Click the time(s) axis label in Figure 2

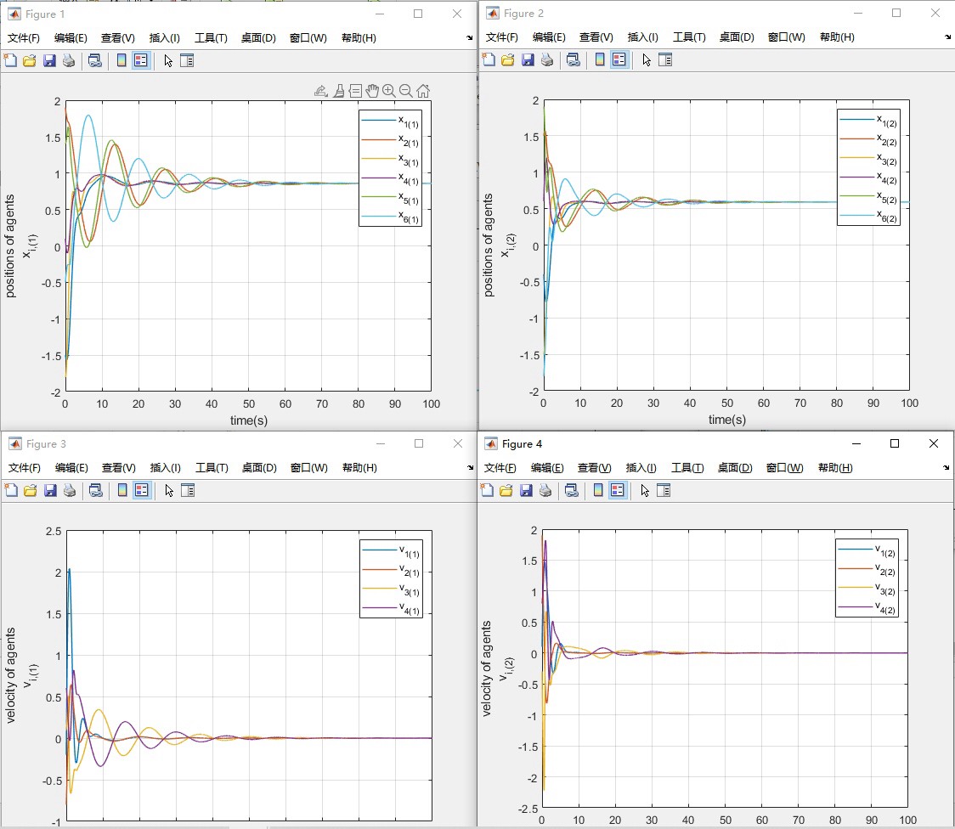726,420
